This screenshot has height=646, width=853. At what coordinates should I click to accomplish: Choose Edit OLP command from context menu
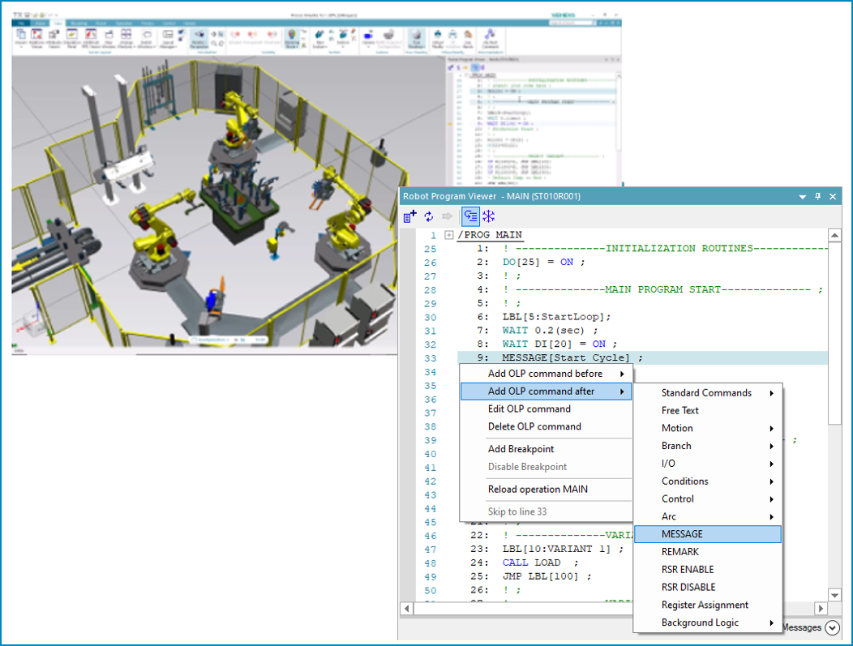[x=529, y=409]
